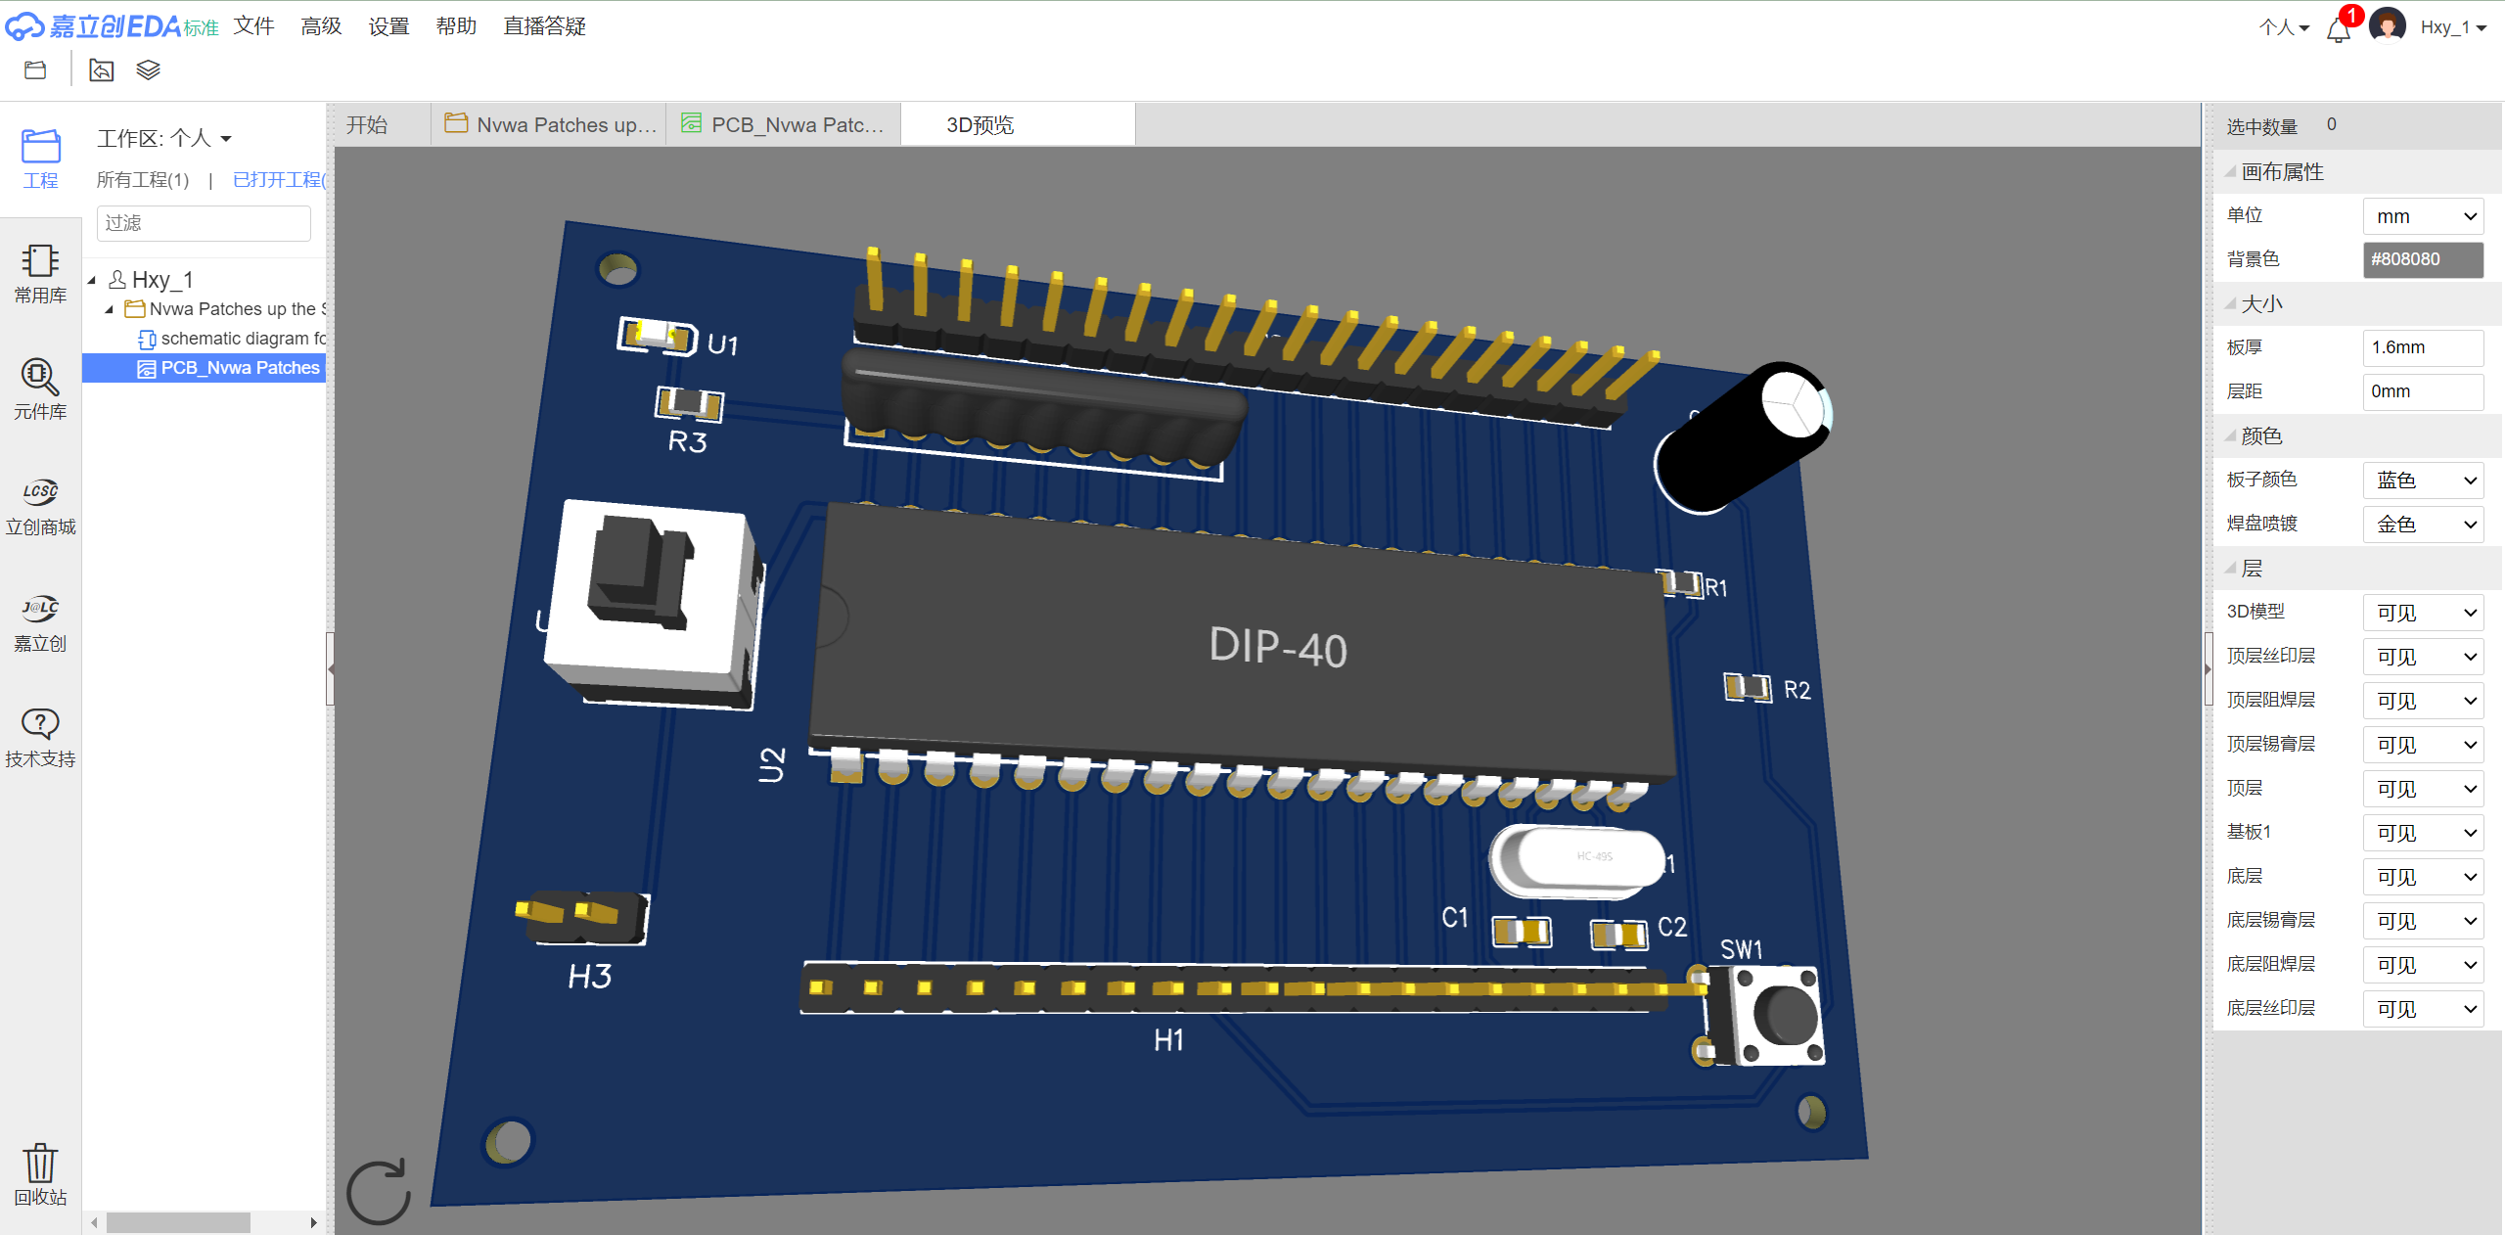This screenshot has width=2505, height=1235.
Task: Toggle 顶层丝印层 visibility setting
Action: (x=2423, y=657)
